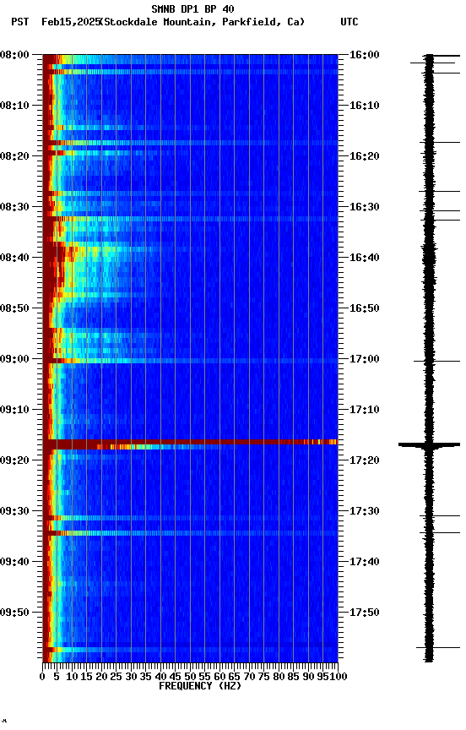Click the spectrogram streak near 09:34
The width and height of the screenshot is (466, 730).
click(190, 533)
